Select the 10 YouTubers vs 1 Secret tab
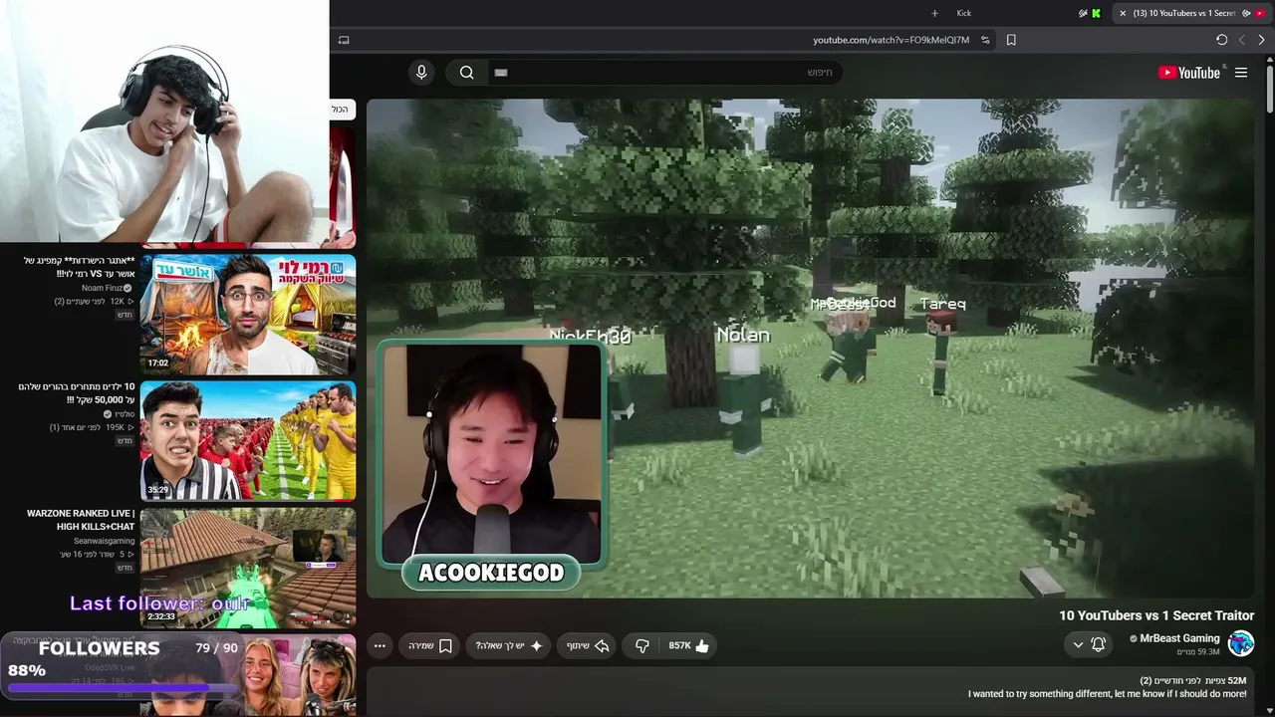This screenshot has width=1275, height=717. 1192,13
